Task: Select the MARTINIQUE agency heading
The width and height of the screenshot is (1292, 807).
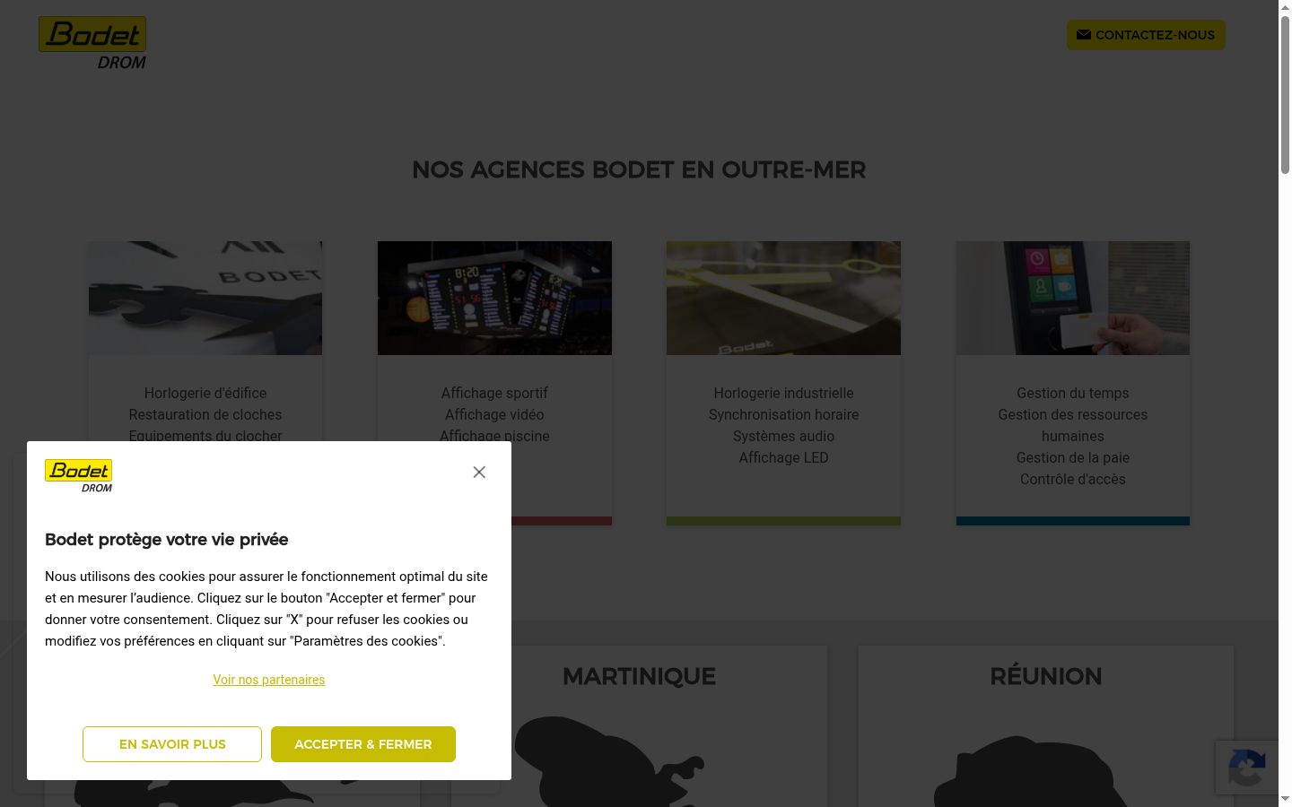Action: (639, 676)
